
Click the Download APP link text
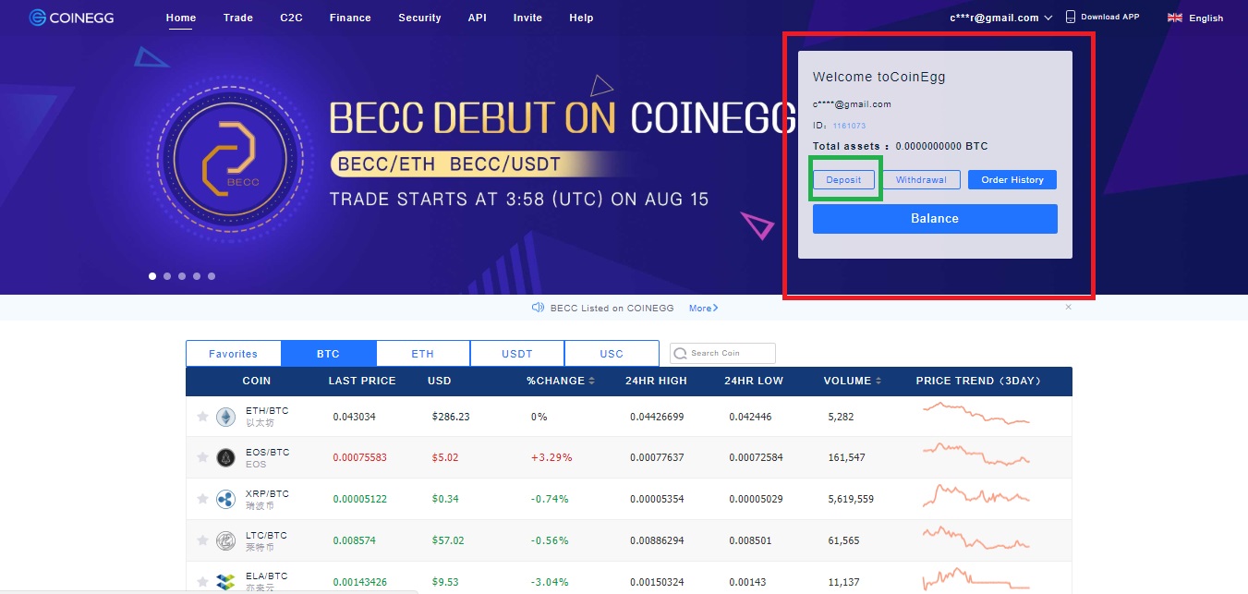pos(1109,17)
